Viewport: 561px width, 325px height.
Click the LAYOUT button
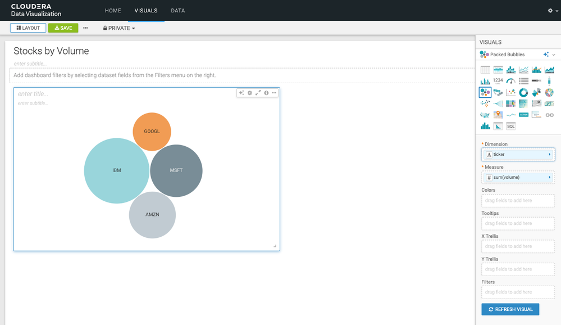coord(28,28)
